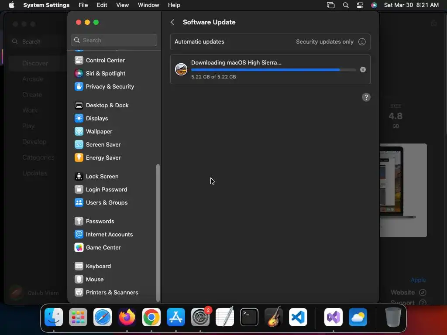Click the download progress bar
The height and width of the screenshot is (335, 447).
pyautogui.click(x=274, y=70)
